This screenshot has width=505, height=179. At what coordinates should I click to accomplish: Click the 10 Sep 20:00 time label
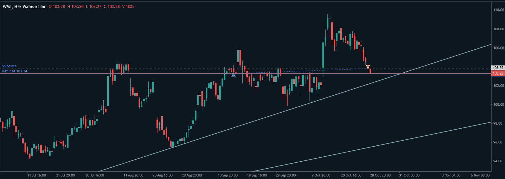click(228, 175)
